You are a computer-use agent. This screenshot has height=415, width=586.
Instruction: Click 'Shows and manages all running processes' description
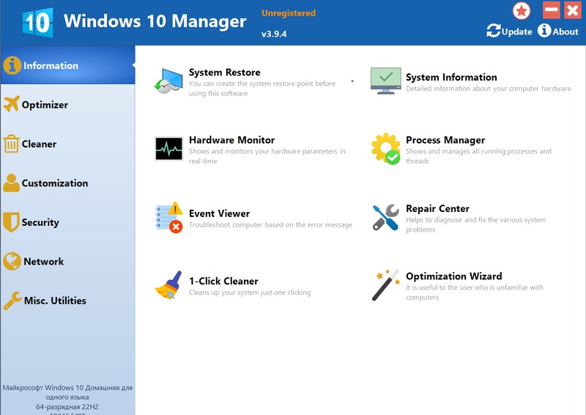click(x=478, y=156)
